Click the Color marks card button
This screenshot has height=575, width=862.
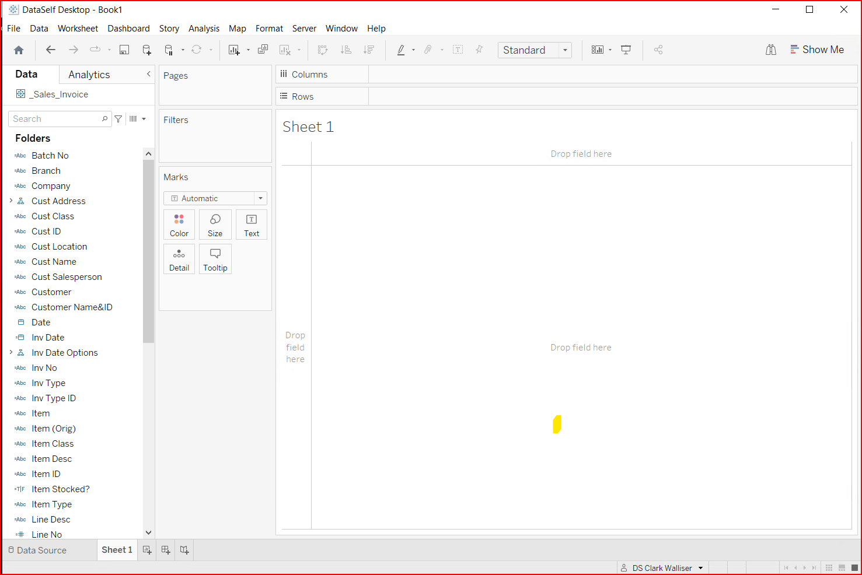click(179, 225)
